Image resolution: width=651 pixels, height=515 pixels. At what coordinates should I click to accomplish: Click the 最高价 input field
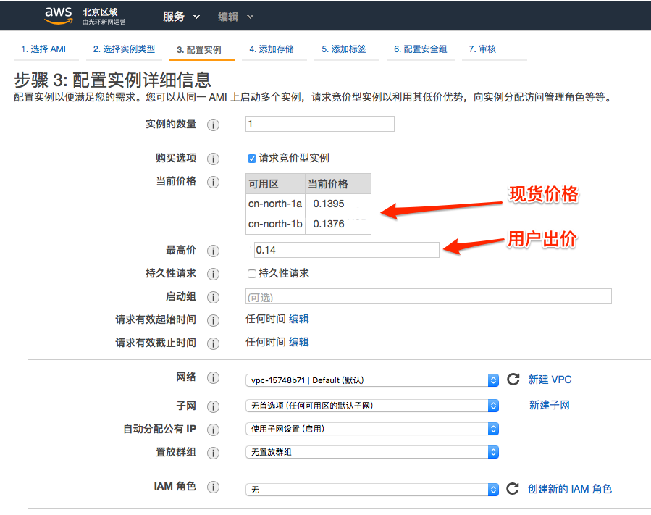[347, 250]
